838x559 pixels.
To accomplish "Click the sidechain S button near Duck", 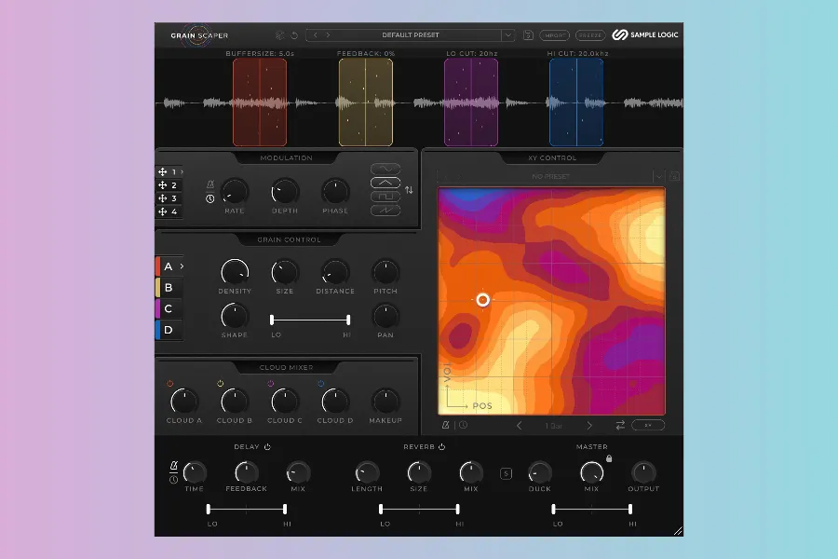I will click(507, 472).
